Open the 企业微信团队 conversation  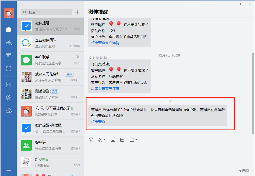50,43
